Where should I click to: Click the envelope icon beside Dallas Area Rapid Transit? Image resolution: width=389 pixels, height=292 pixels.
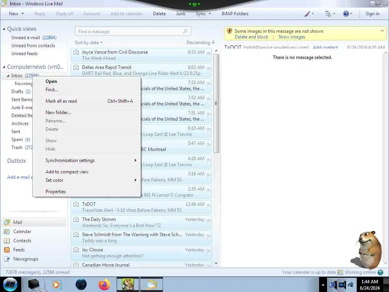pos(76,67)
